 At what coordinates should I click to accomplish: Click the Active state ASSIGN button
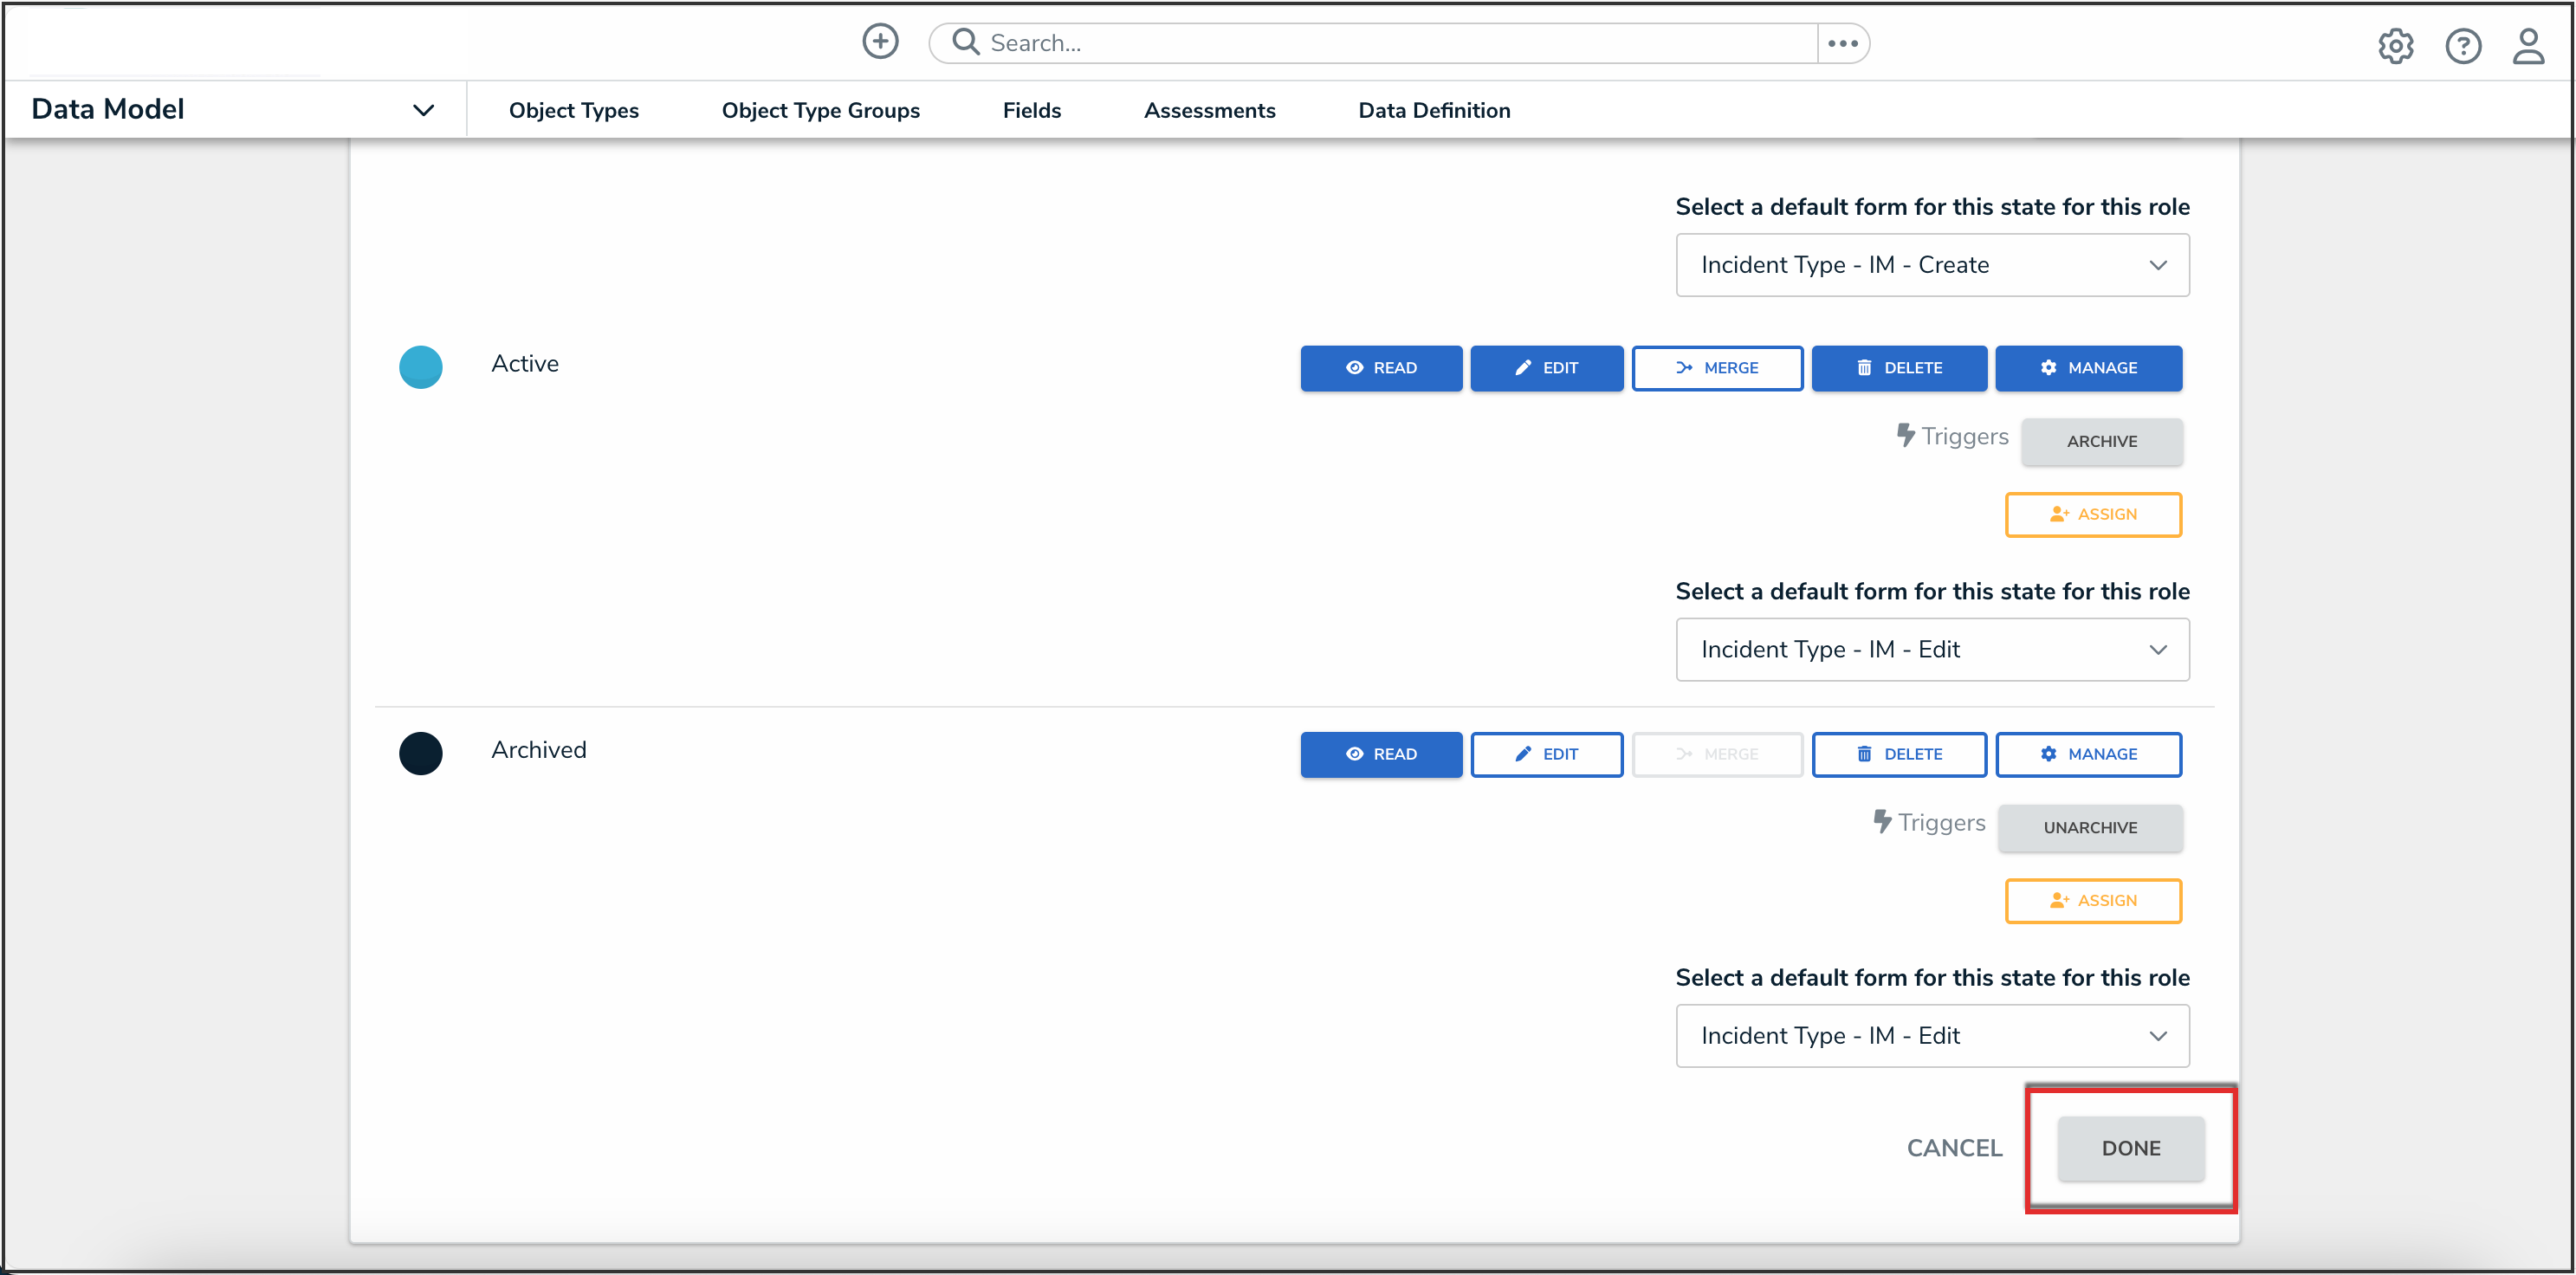click(x=2093, y=514)
